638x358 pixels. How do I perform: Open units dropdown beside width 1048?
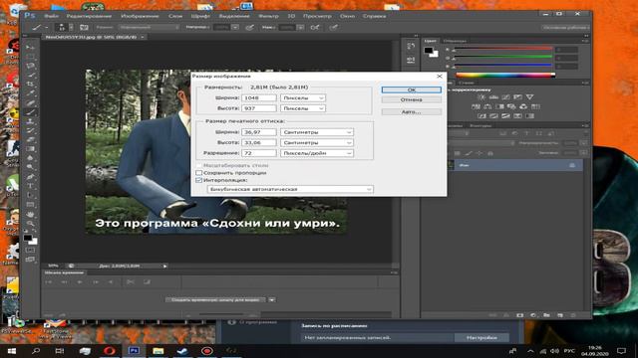303,97
